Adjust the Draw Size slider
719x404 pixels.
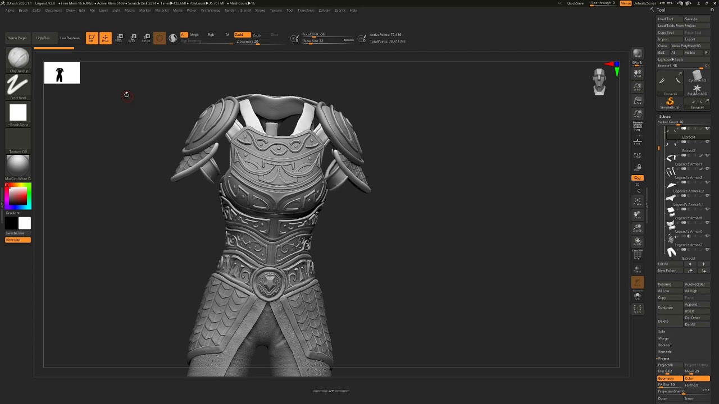328,41
